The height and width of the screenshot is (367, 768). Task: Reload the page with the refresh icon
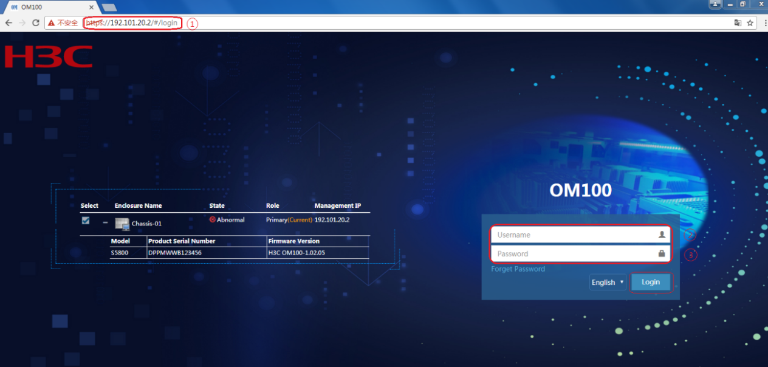36,22
